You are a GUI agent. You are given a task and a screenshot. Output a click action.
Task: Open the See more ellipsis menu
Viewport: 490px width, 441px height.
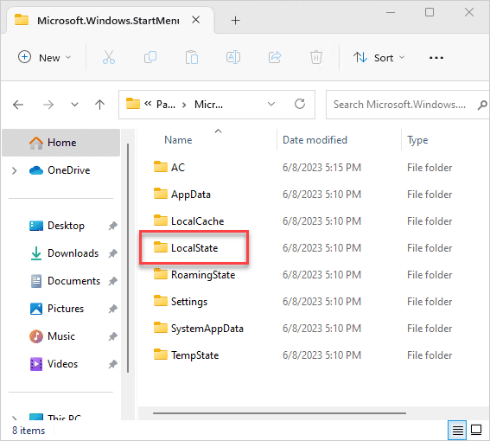tap(436, 58)
